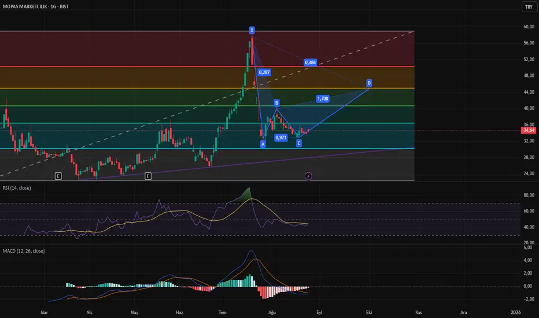Select the A point label of the pattern
Screen dimensions: 539x318
point(263,144)
